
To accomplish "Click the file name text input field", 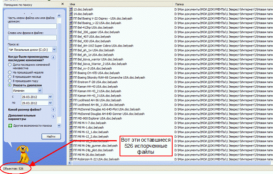I will click(32, 26).
